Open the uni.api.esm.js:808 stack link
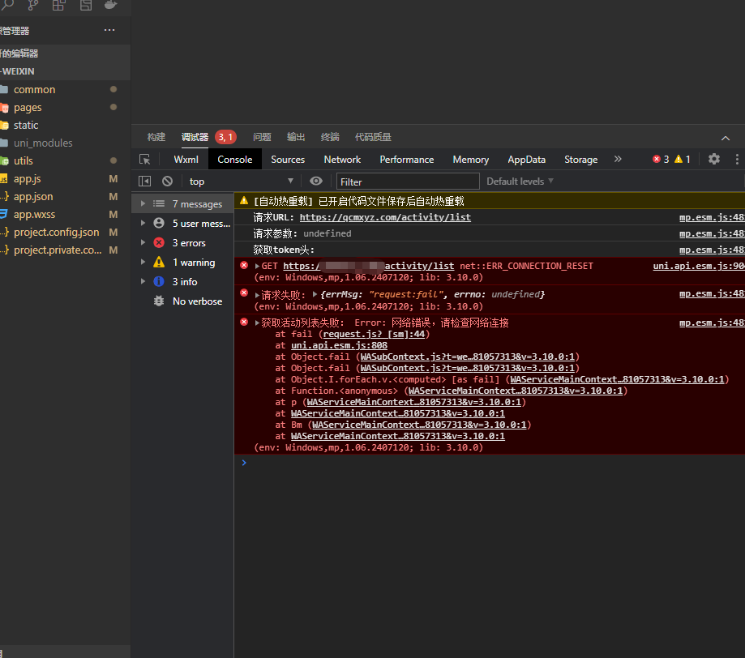The image size is (745, 658). tap(339, 345)
